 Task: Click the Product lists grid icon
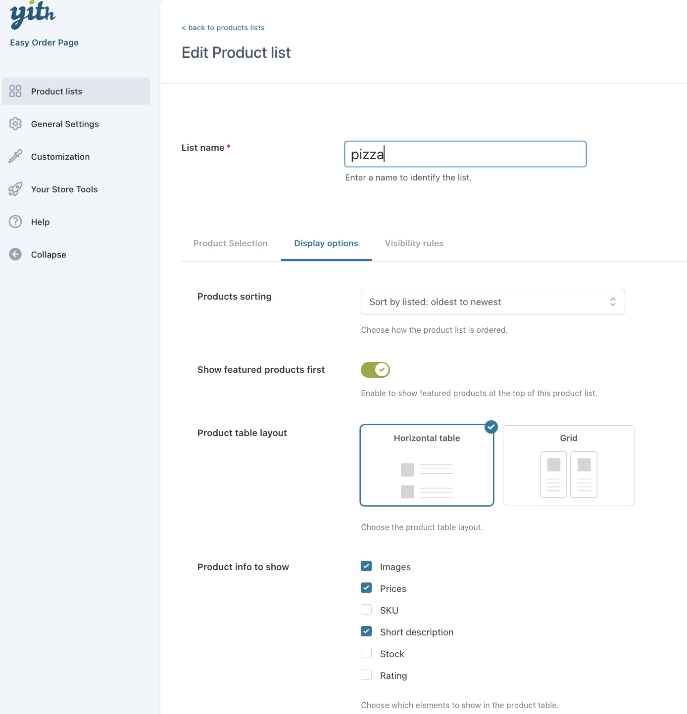tap(15, 91)
